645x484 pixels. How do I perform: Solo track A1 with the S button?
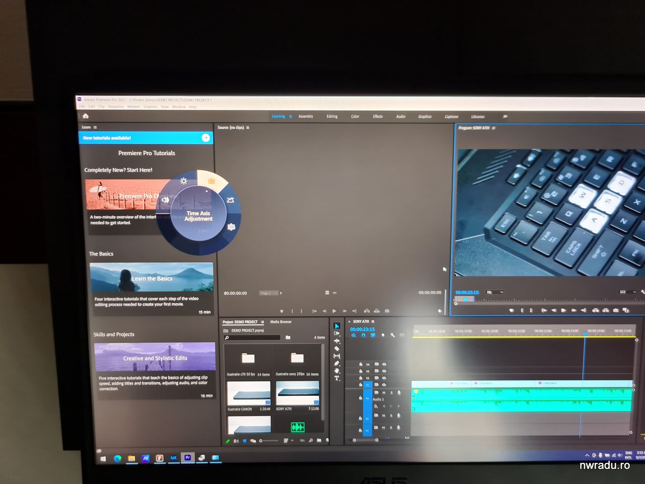pyautogui.click(x=392, y=393)
